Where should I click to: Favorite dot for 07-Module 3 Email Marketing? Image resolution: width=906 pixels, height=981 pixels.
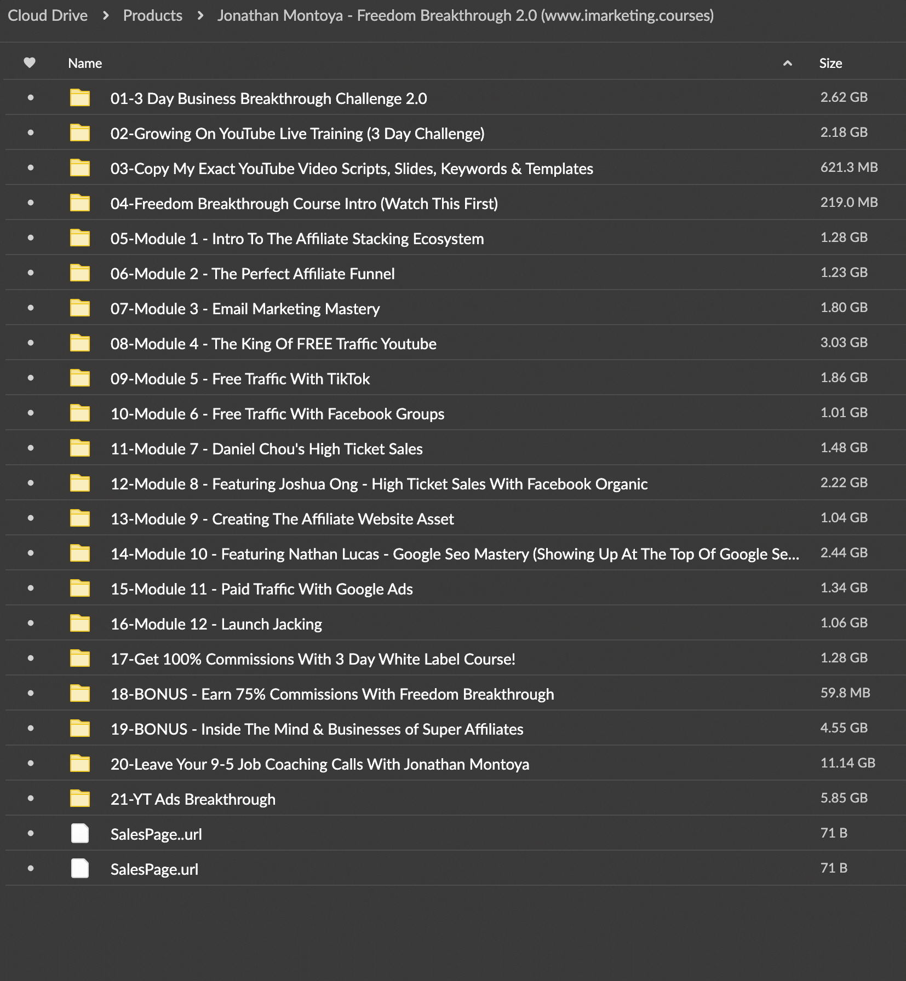(x=31, y=308)
